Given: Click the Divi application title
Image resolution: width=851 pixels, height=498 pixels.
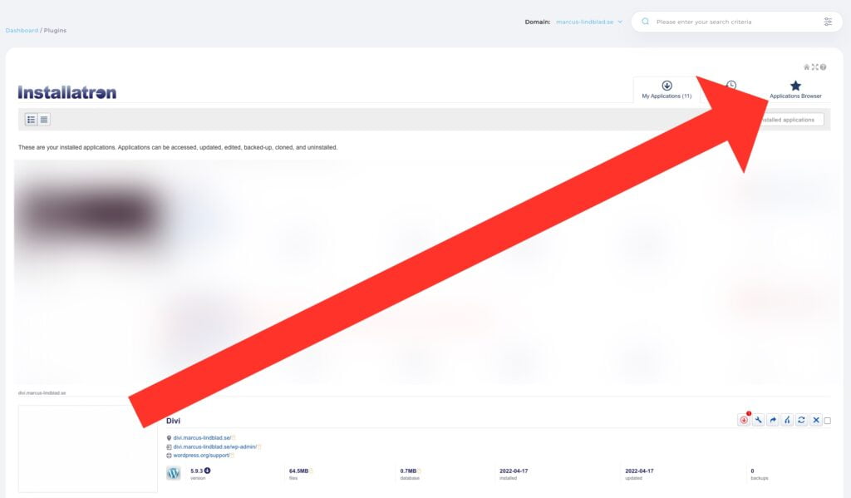Looking at the screenshot, I should click(173, 421).
